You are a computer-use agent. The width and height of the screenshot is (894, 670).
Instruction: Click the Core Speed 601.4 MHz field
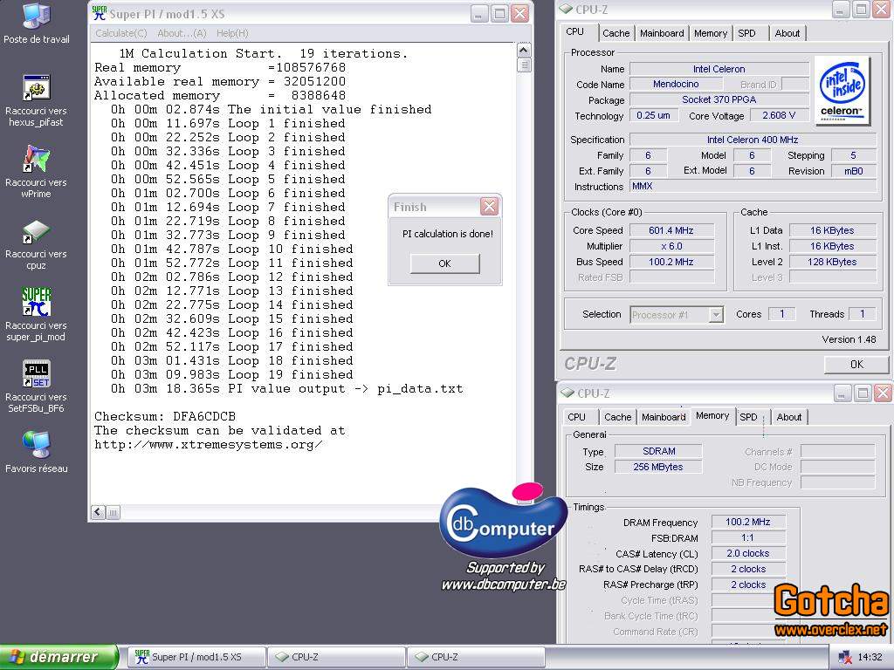point(671,230)
